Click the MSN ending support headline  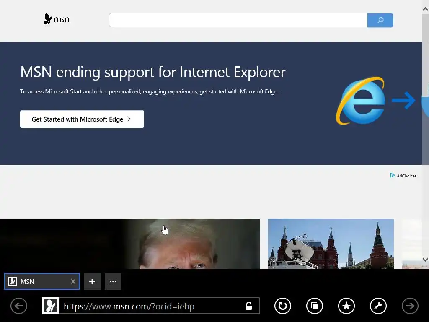152,72
